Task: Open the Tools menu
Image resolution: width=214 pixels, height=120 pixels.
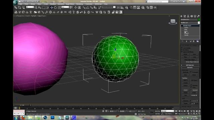Action: point(26,4)
